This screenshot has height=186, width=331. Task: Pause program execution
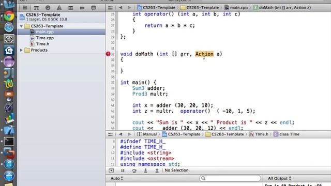click(123, 171)
